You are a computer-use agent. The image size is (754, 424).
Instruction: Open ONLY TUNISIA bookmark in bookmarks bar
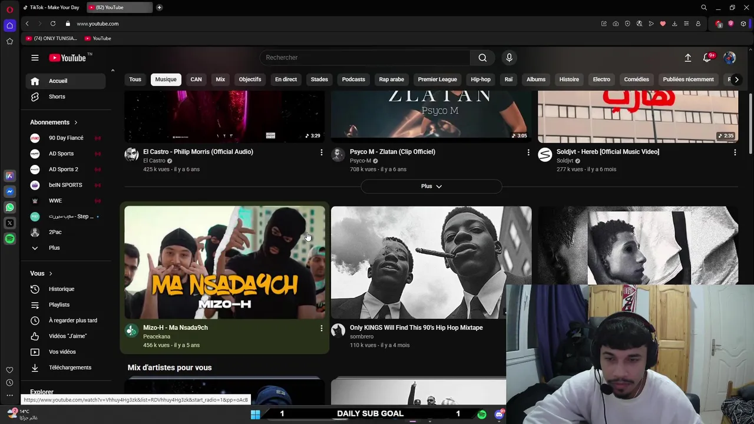coord(51,38)
